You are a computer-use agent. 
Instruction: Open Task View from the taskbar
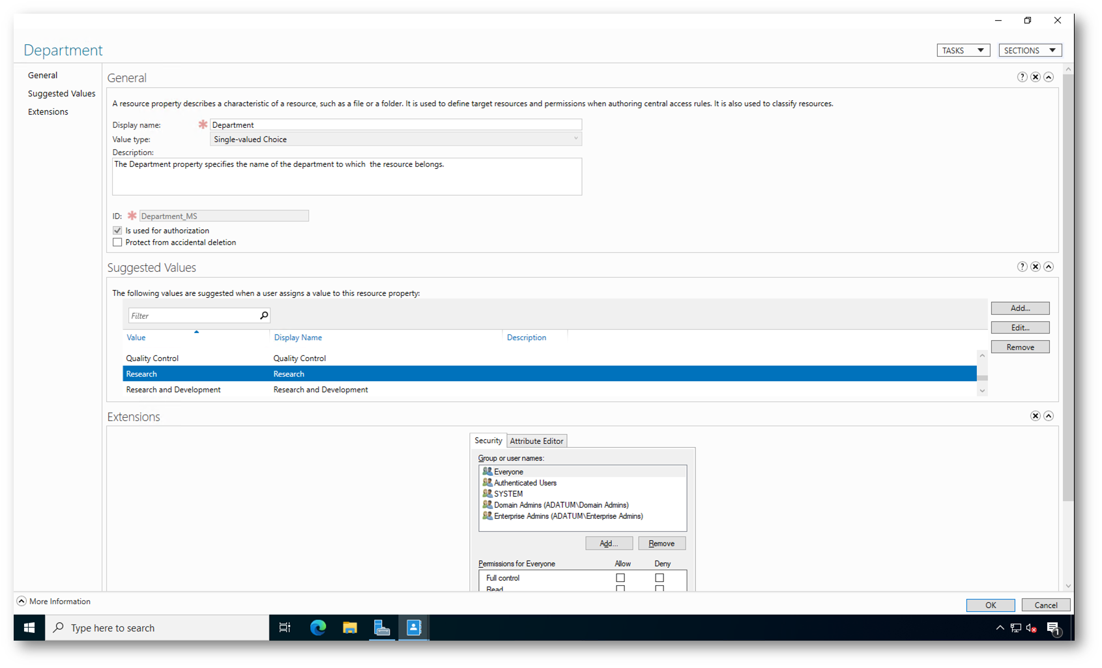pos(285,628)
